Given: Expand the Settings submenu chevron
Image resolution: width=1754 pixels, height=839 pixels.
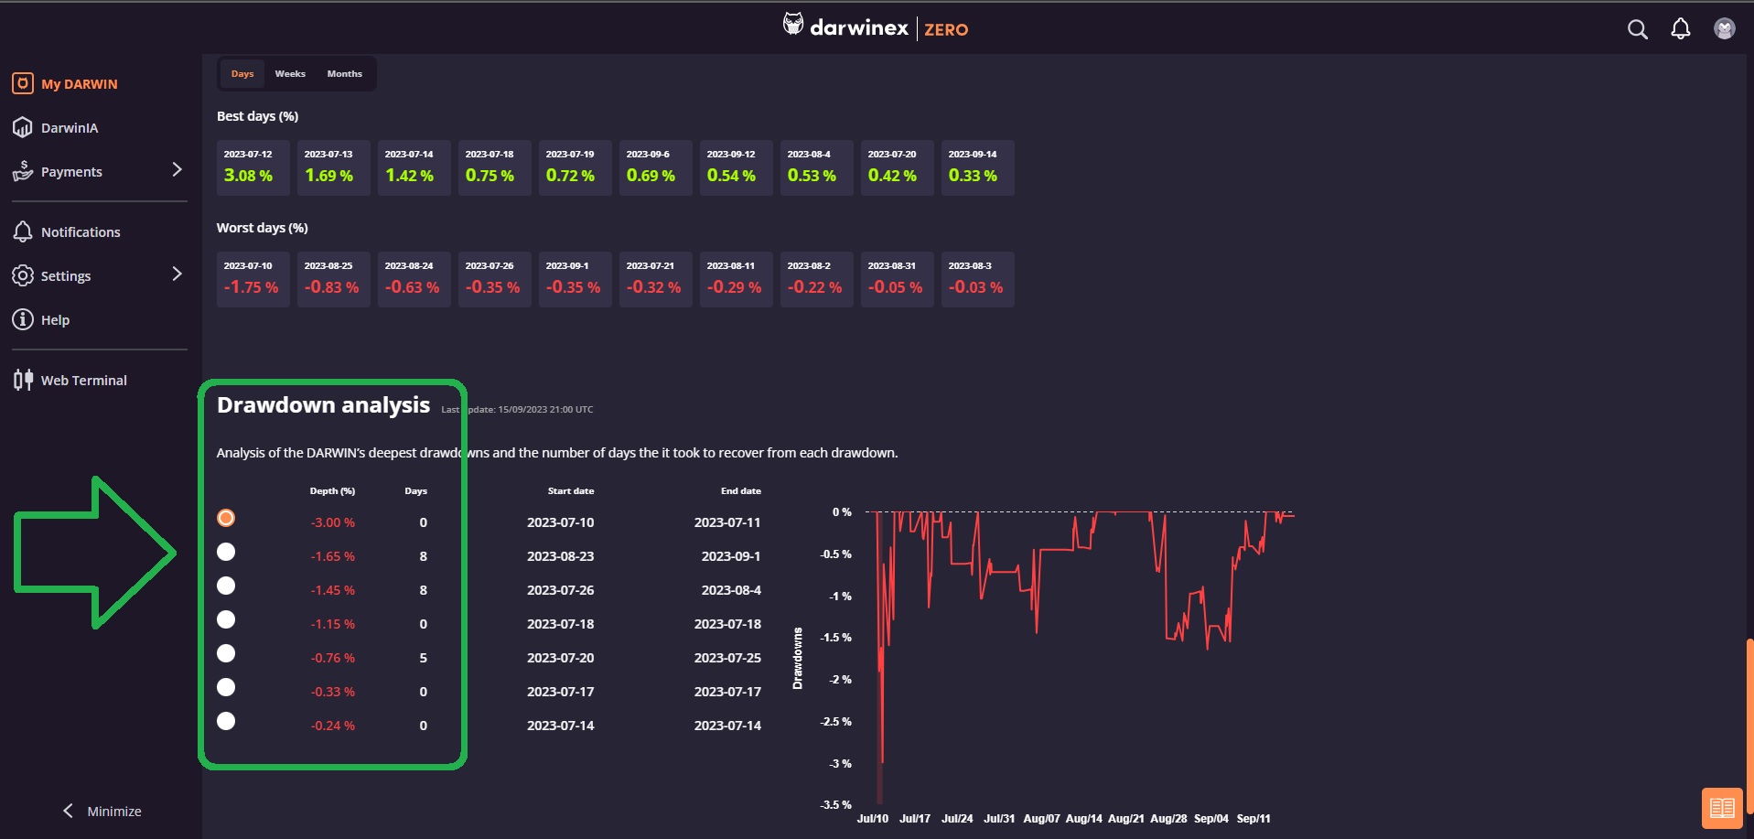Looking at the screenshot, I should [x=177, y=274].
